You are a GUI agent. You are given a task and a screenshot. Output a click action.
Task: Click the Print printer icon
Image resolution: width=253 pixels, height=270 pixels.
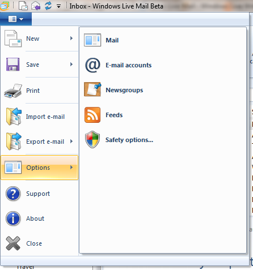point(13,91)
